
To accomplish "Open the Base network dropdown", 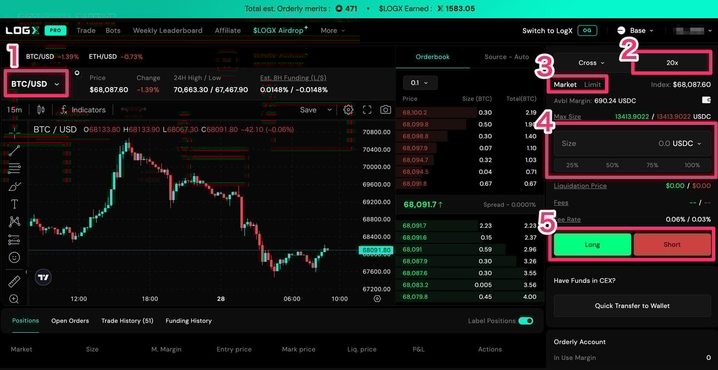I will [x=636, y=31].
